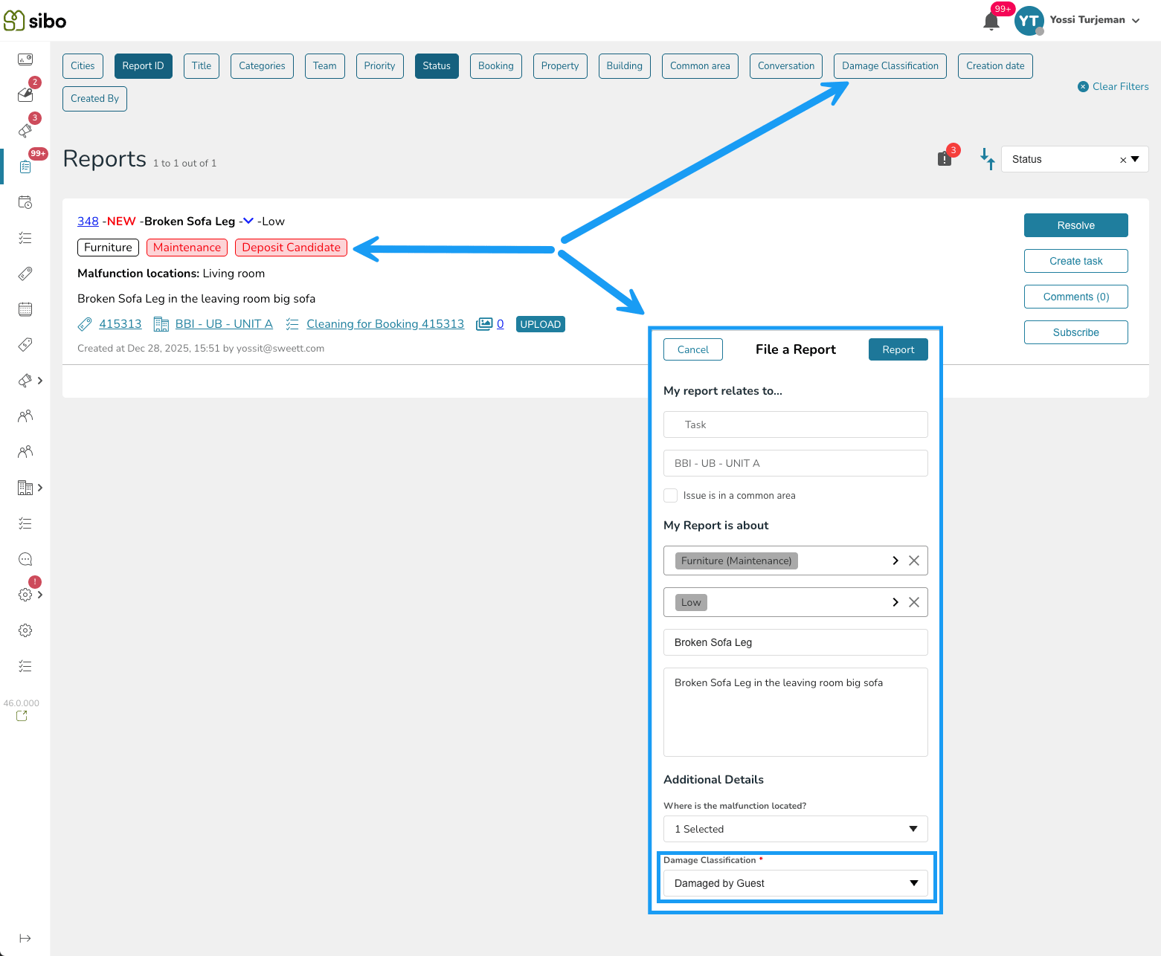Screen dimensions: 1161x956
Task: Select the Damage Classification filter chip
Action: pyautogui.click(x=890, y=66)
